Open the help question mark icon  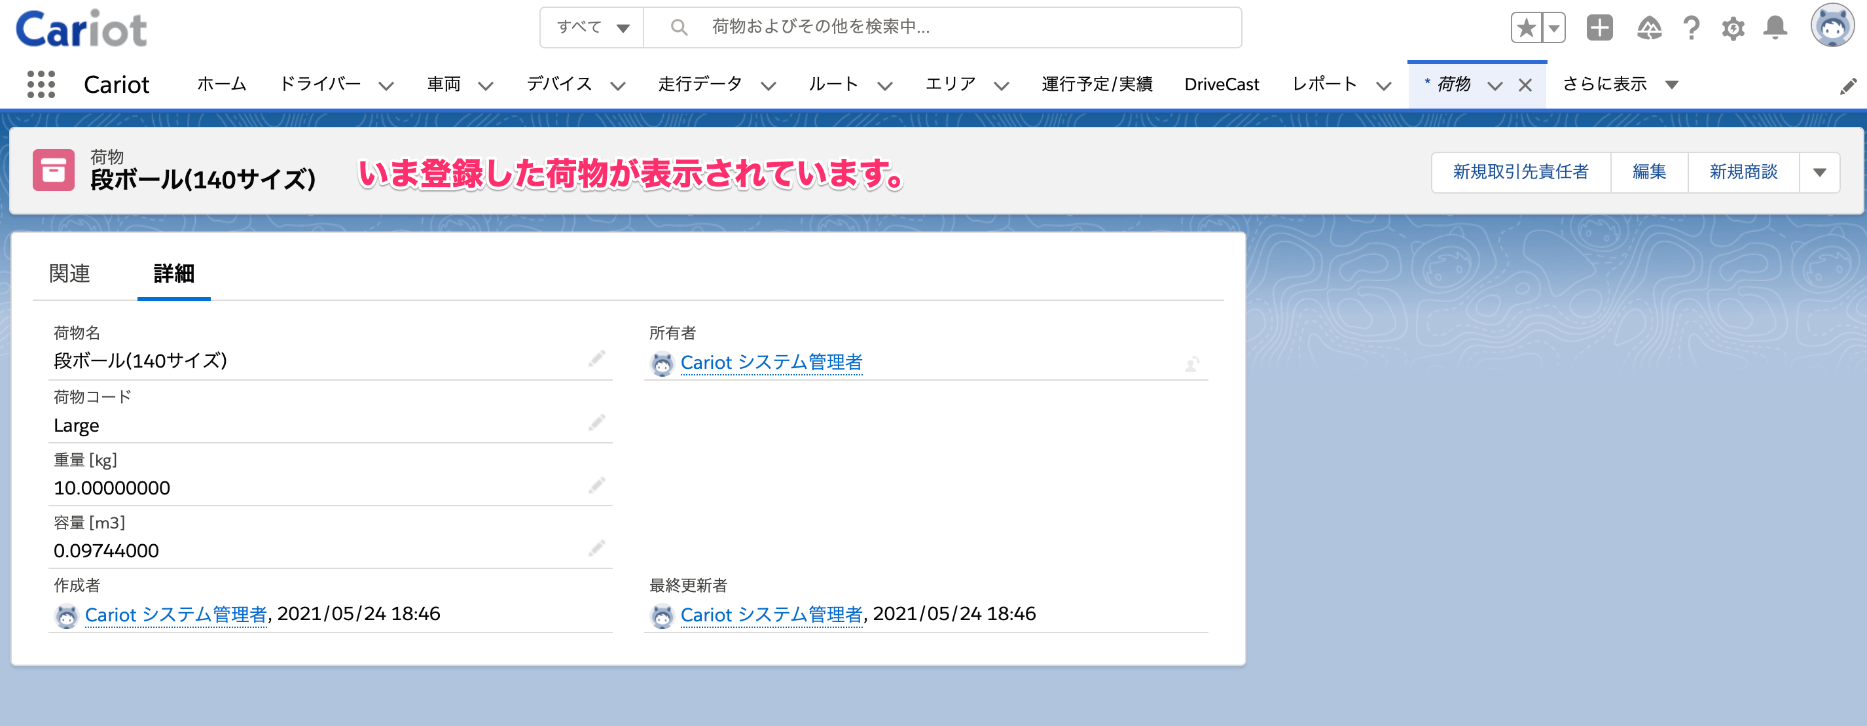click(x=1692, y=28)
